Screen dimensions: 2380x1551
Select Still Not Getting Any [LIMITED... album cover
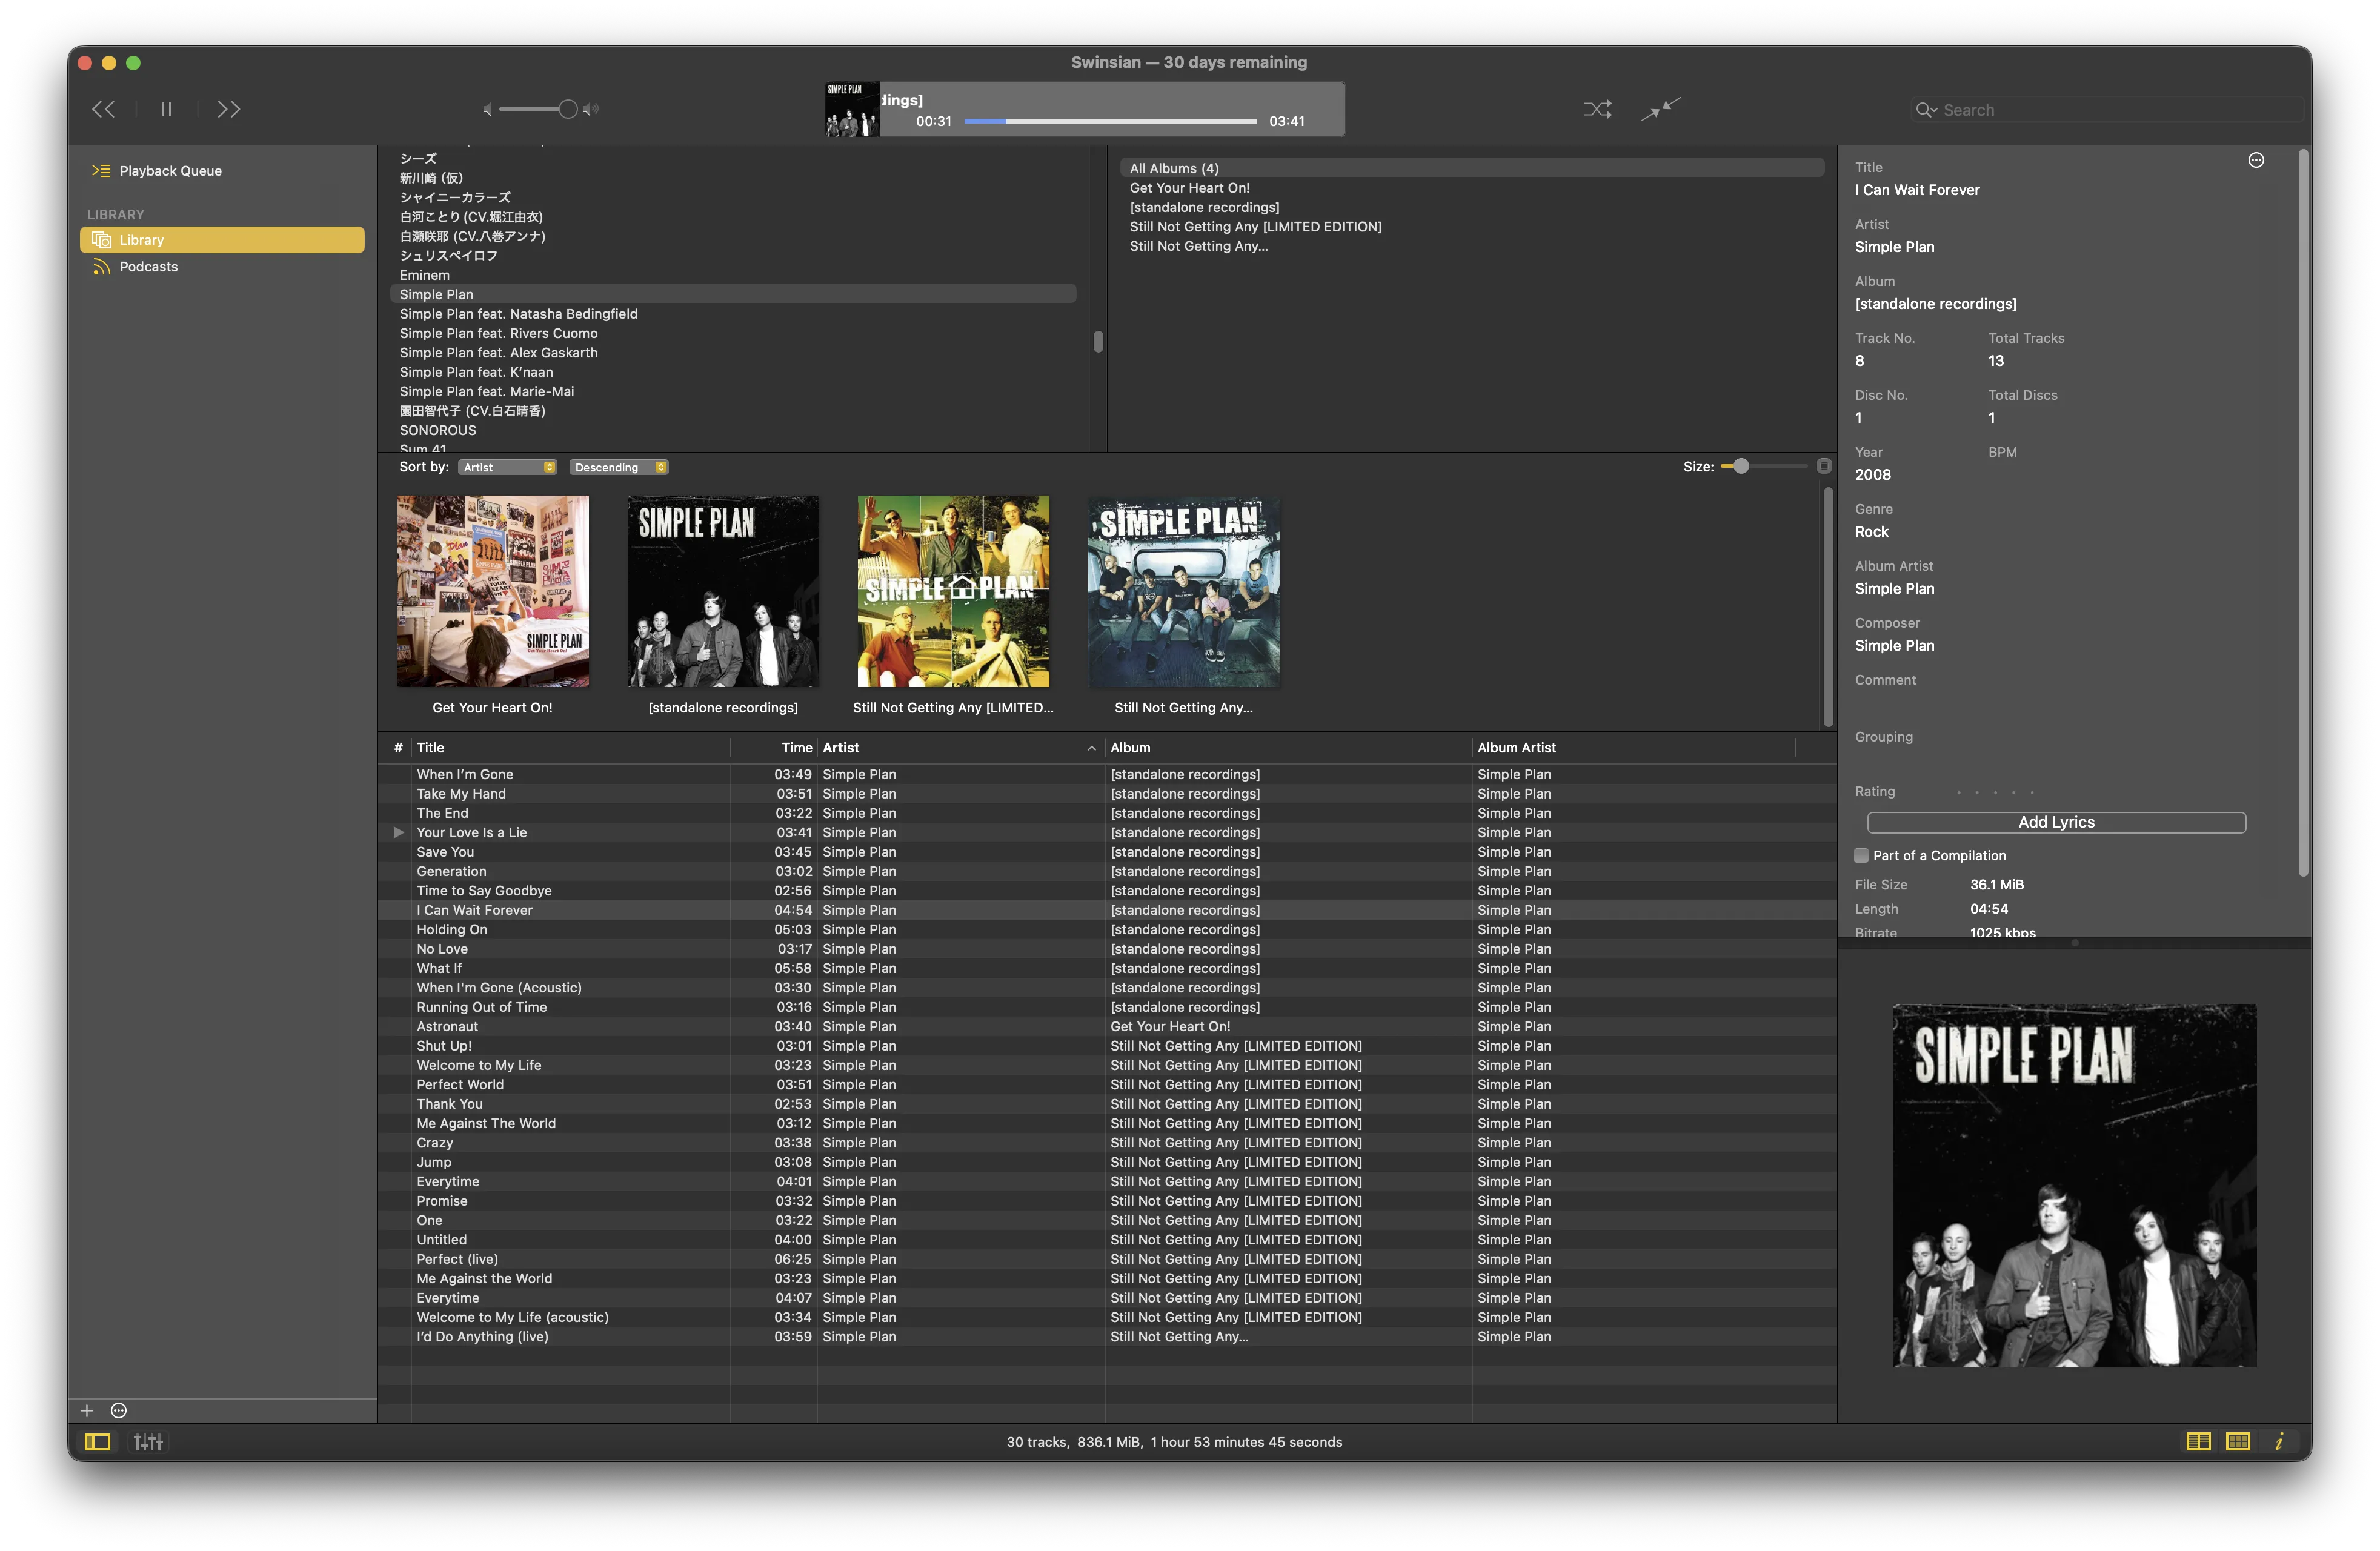point(953,591)
